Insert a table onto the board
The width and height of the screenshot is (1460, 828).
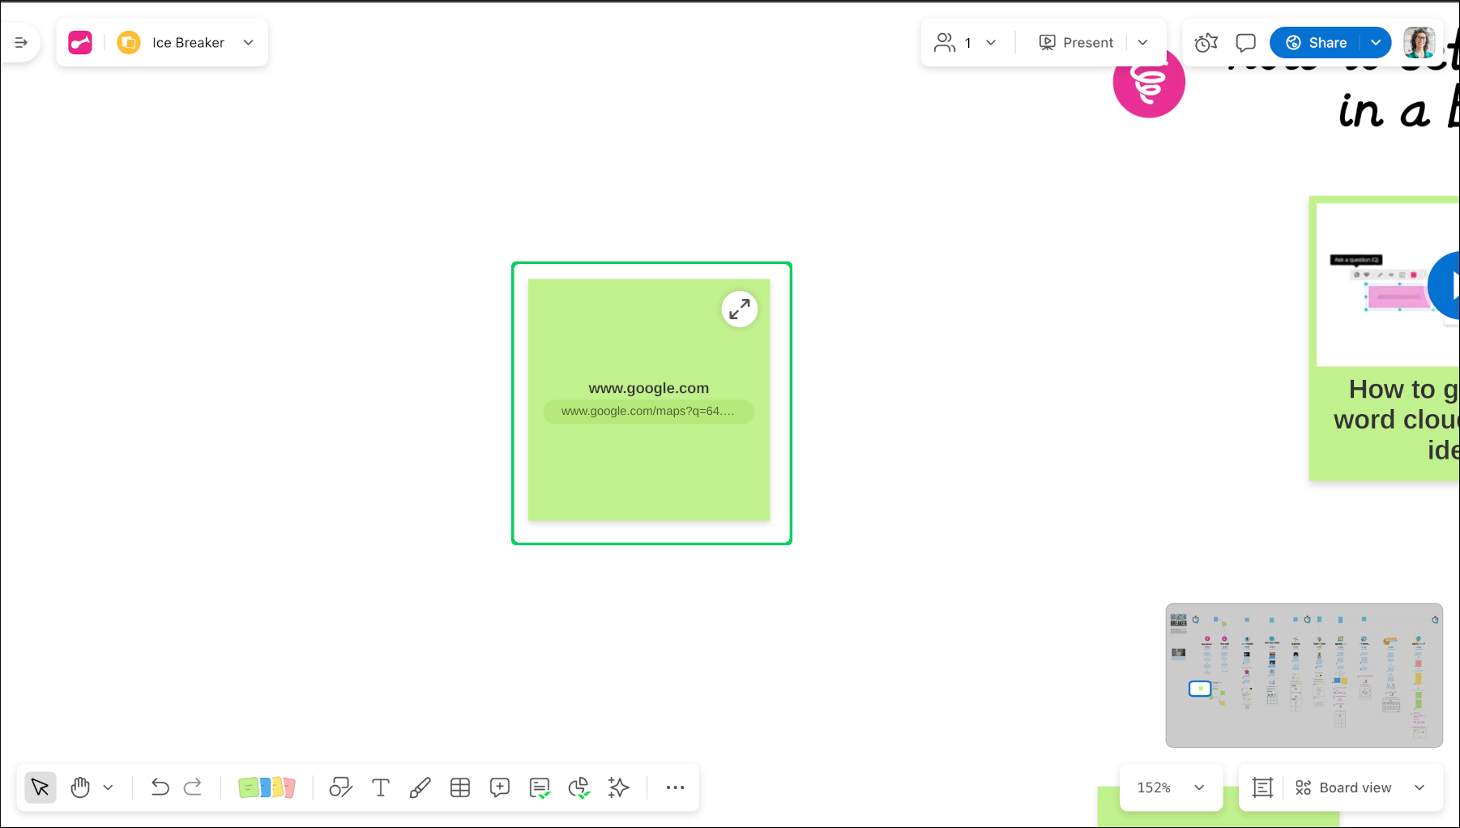[460, 787]
